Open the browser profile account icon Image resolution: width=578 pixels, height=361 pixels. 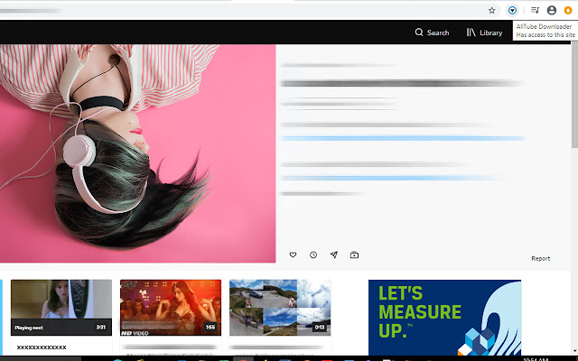(x=552, y=10)
